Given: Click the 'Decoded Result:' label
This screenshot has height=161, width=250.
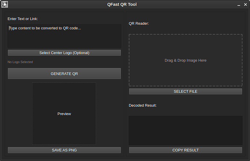Looking at the screenshot, I should (142, 106).
